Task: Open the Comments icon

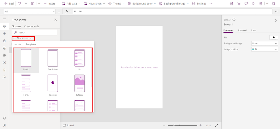Action: point(246,3)
